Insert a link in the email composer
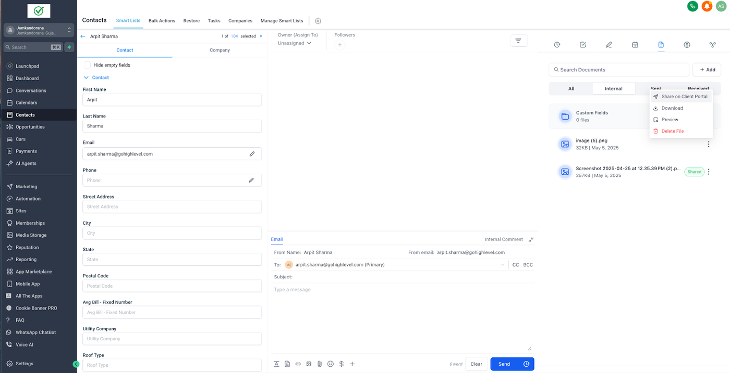Screen dimensions: 730x373 298,364
